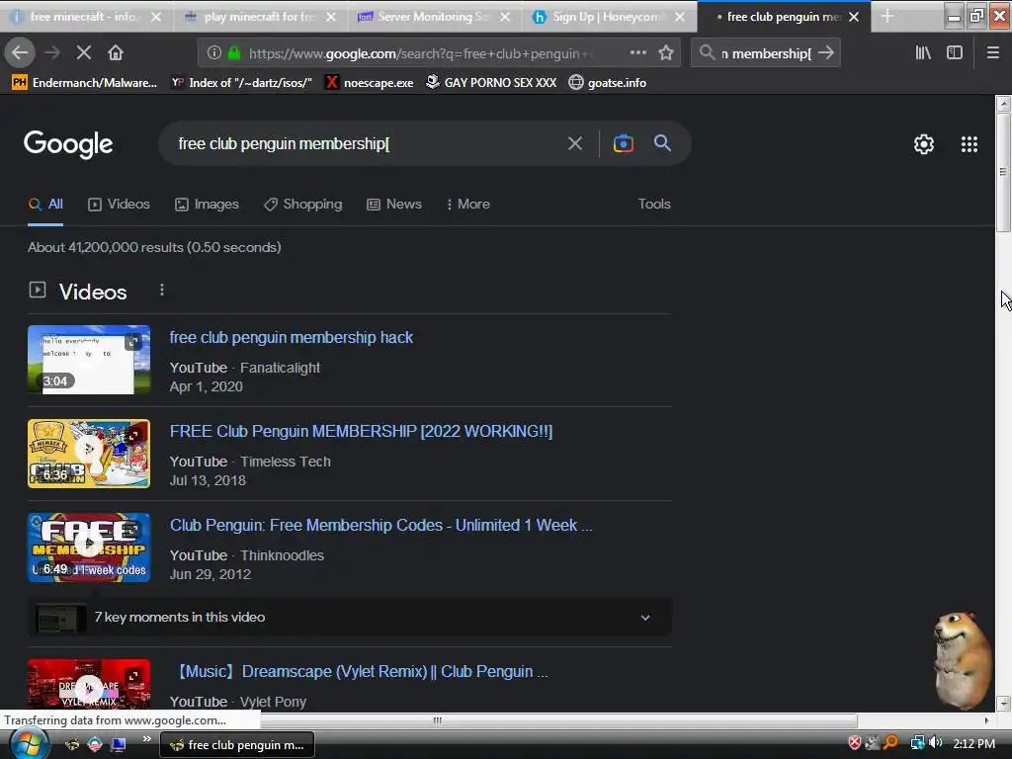Switch to 'play minecraft for free' tab

(260, 17)
